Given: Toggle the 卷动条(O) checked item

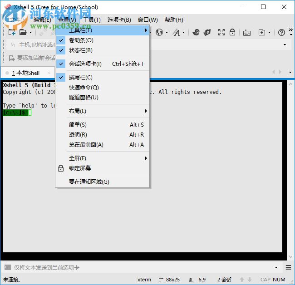Looking at the screenshot, I should point(103,40).
